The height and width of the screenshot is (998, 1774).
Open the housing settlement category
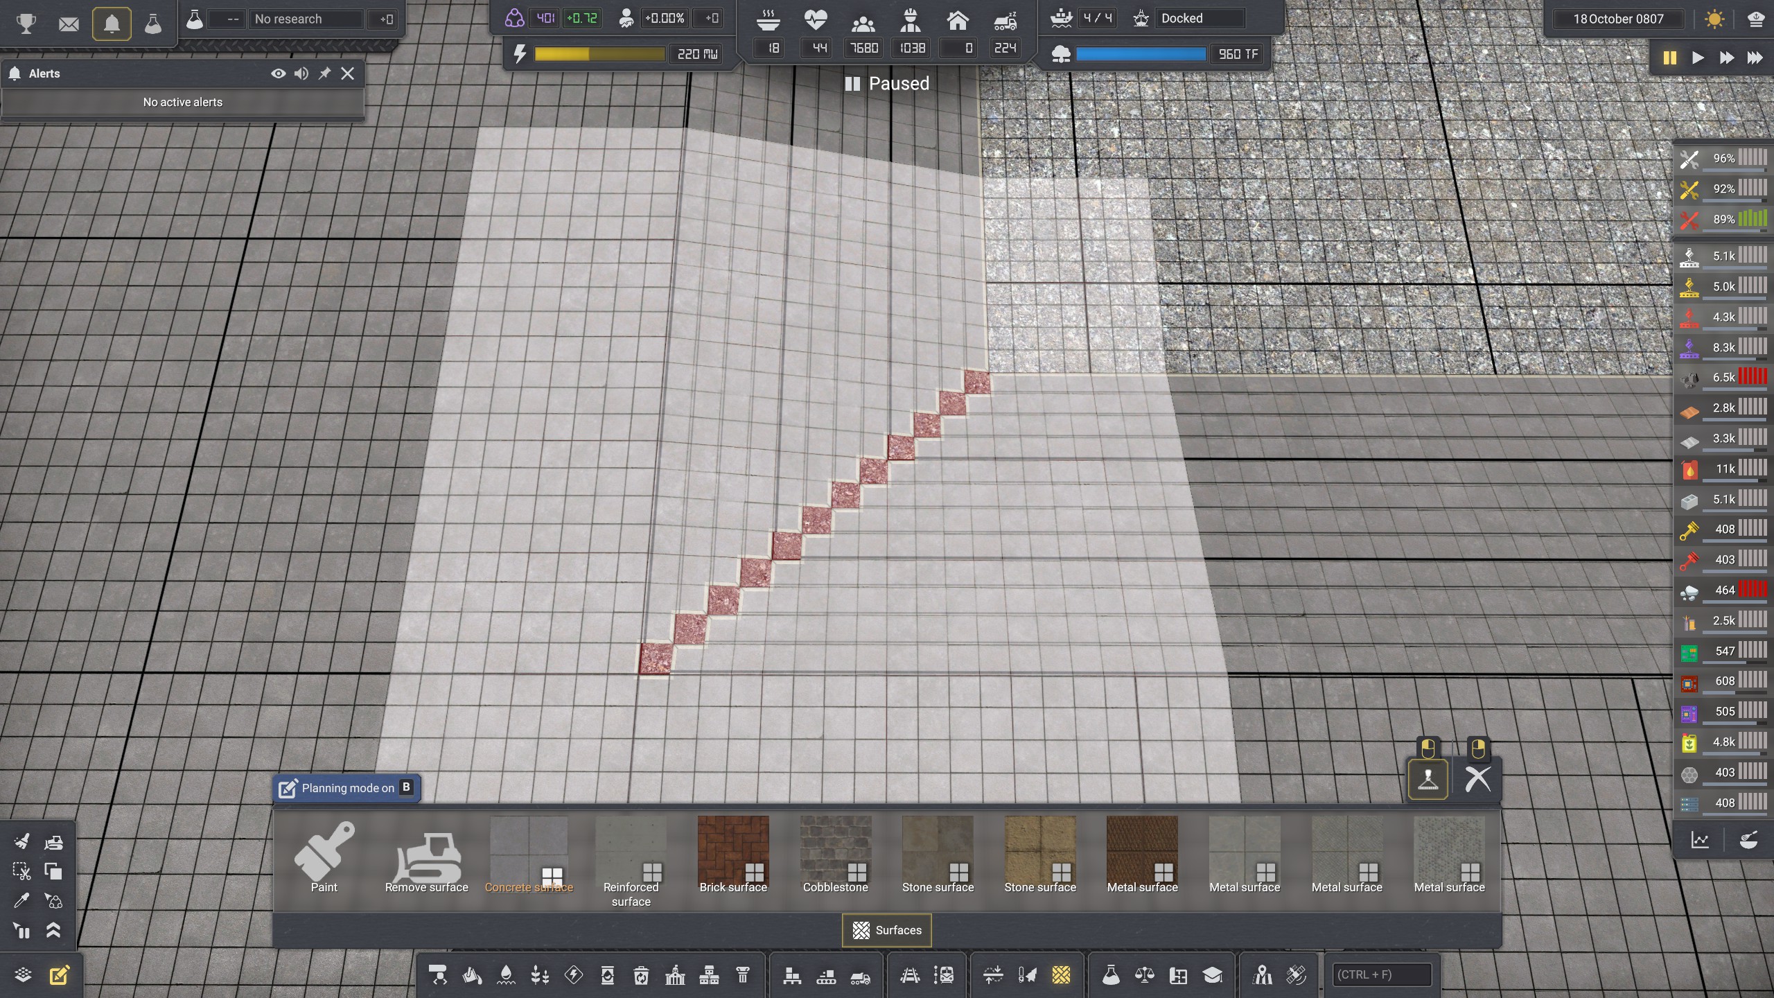coord(709,975)
